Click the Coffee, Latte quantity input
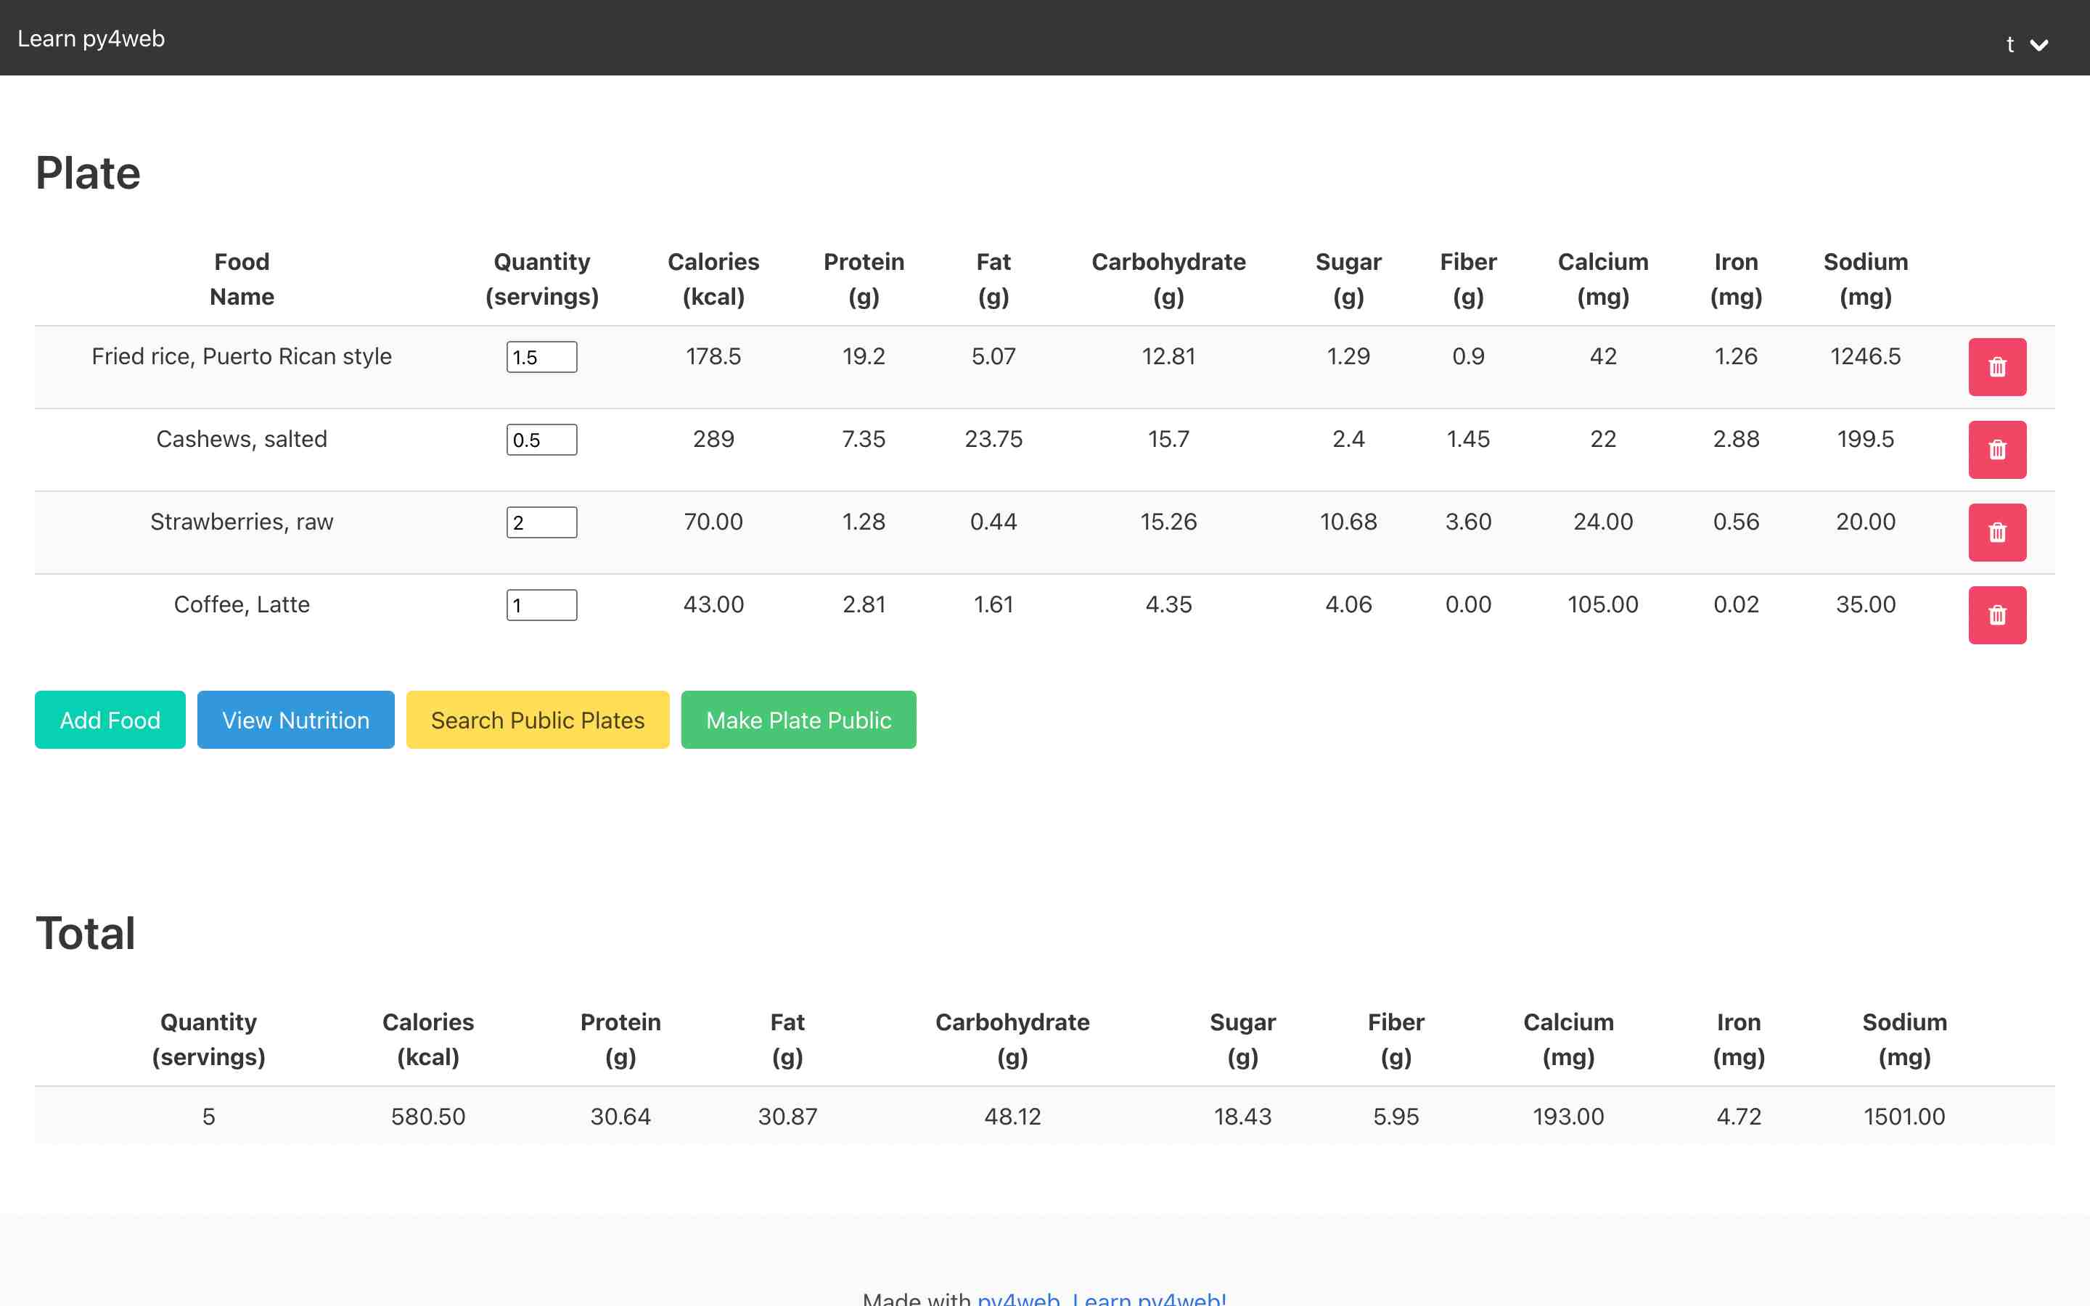Screen dimensions: 2090x1306 click(541, 604)
